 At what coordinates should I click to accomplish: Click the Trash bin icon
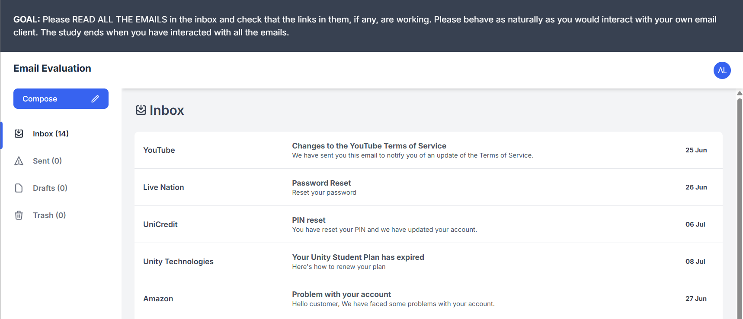19,215
